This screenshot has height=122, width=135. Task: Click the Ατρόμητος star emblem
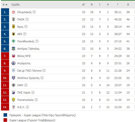13,63
